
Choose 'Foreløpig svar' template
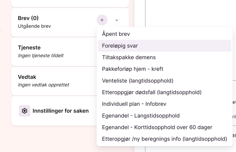pyautogui.click(x=120, y=46)
